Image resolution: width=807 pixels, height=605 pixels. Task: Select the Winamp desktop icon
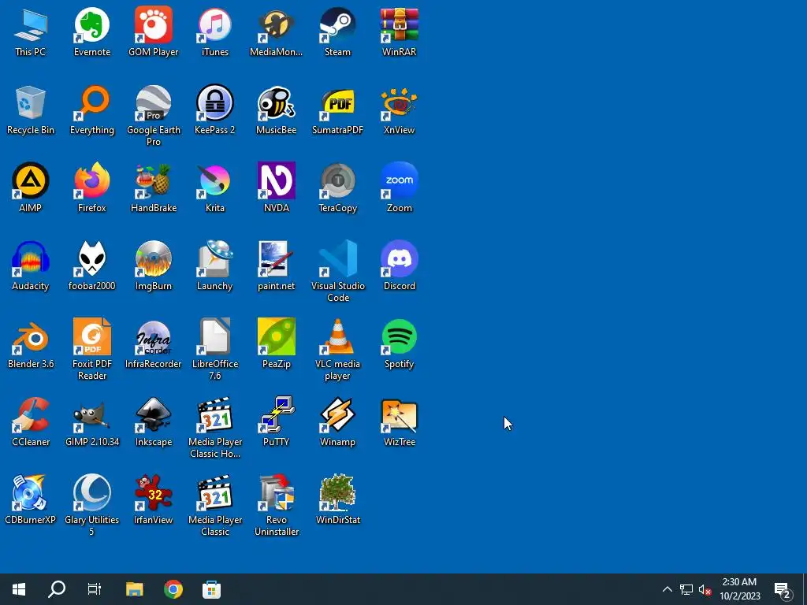coord(337,414)
